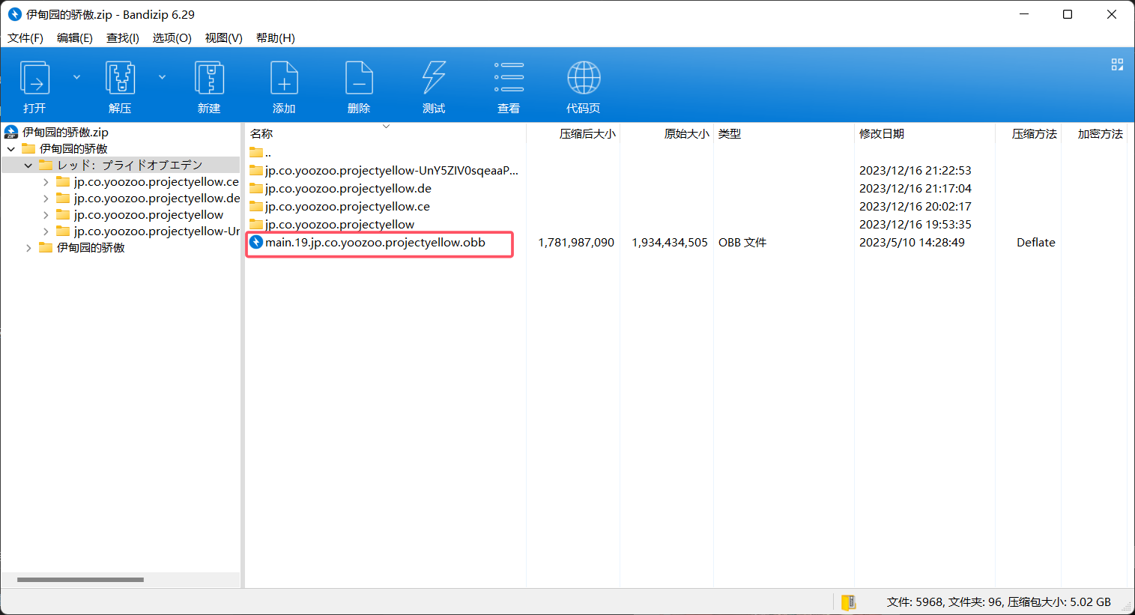Click the 代码页 (Code page) globe icon
Screen dimensions: 1135x615
click(x=584, y=78)
